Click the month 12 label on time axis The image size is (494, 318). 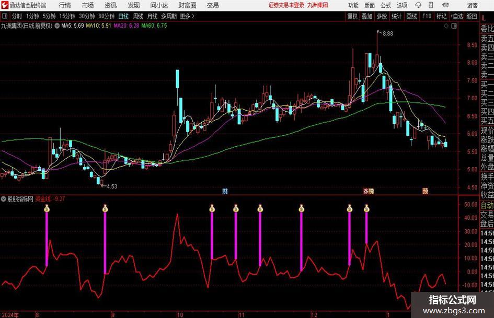314,314
